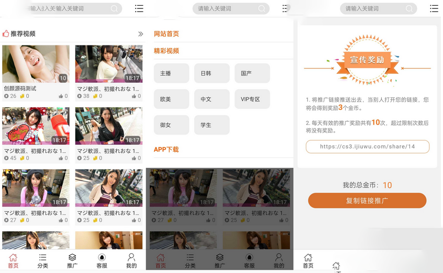Select the 御女 category button
This screenshot has width=443, height=273.
tap(172, 125)
